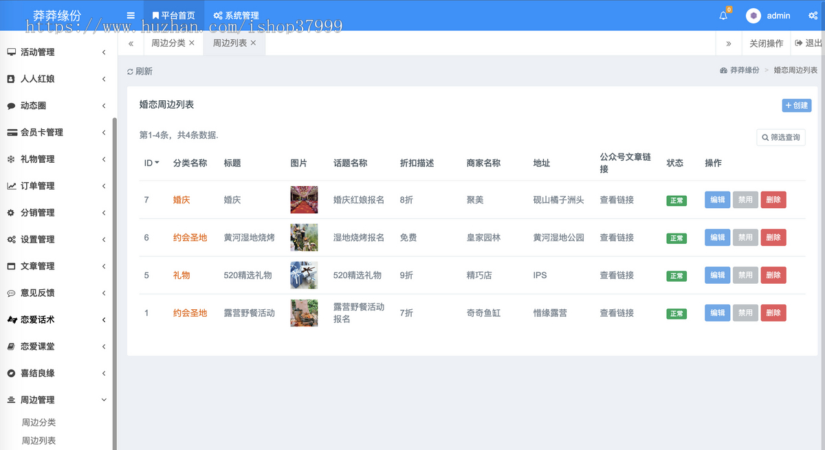Screen dimensions: 825x450
Task: Expand the 订单管理 menu chevron
Action: pos(104,186)
